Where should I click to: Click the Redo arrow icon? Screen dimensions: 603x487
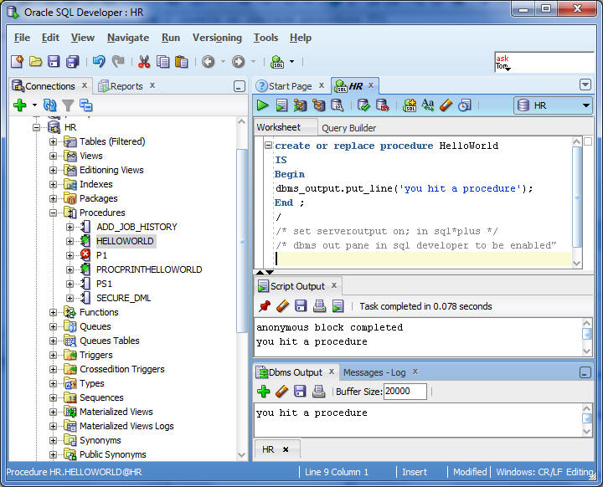pos(118,61)
